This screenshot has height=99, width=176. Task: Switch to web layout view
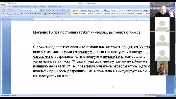pyautogui.click(x=150, y=95)
